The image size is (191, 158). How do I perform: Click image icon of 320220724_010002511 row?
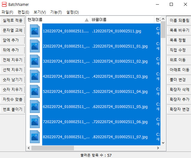pyautogui.click(x=35, y=61)
